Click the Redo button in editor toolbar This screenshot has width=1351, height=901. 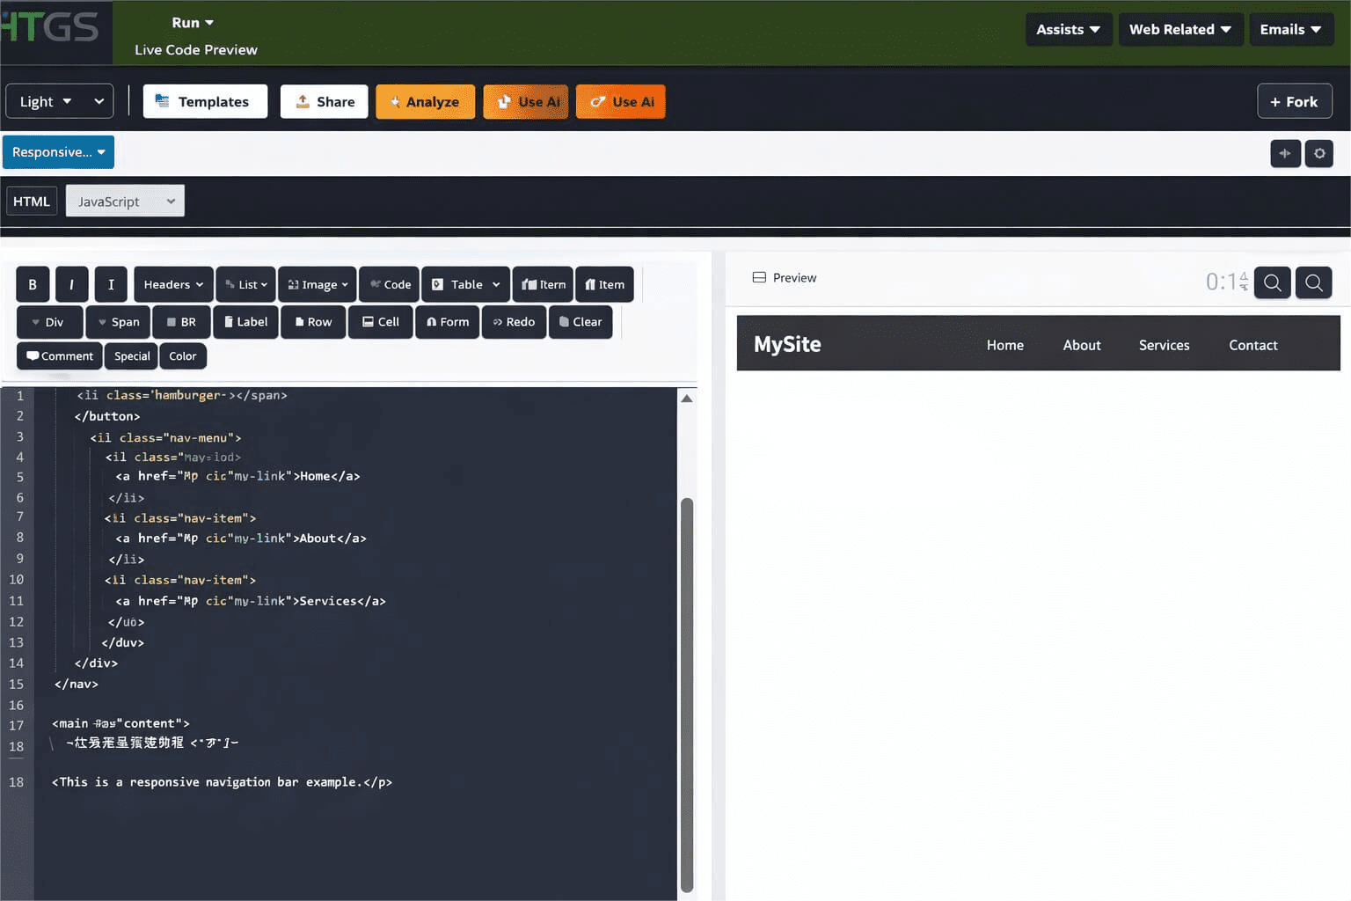coord(514,322)
